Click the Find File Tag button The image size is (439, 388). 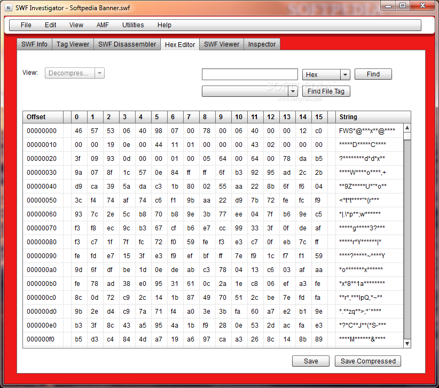pos(326,91)
